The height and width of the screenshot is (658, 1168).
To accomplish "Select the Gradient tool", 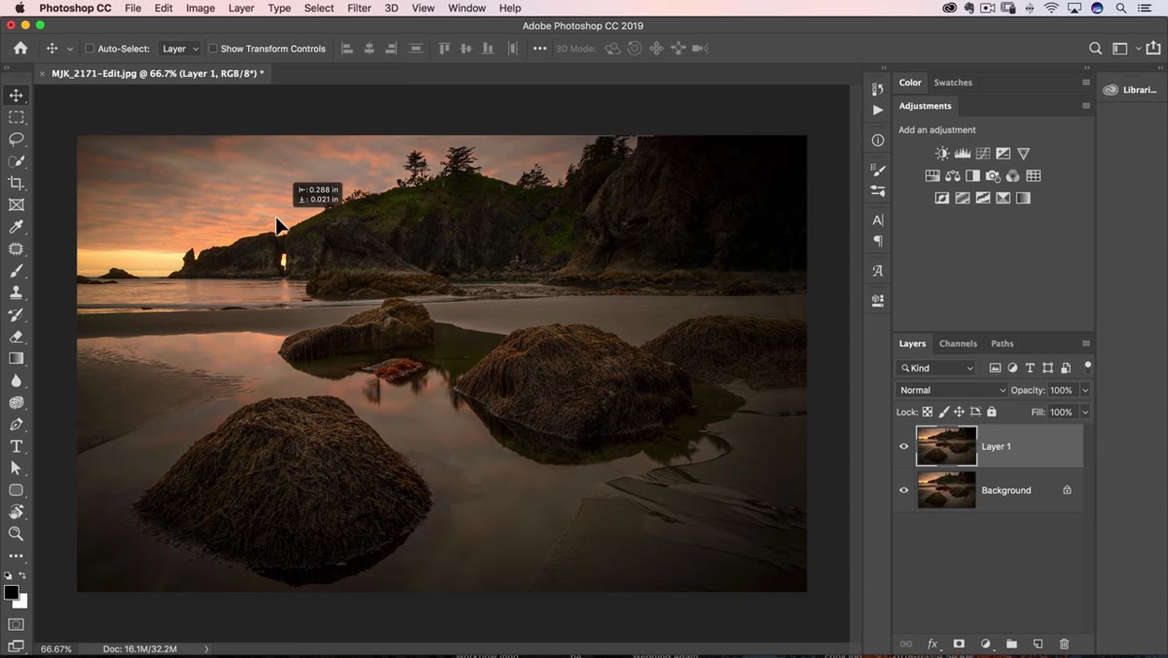I will [16, 359].
